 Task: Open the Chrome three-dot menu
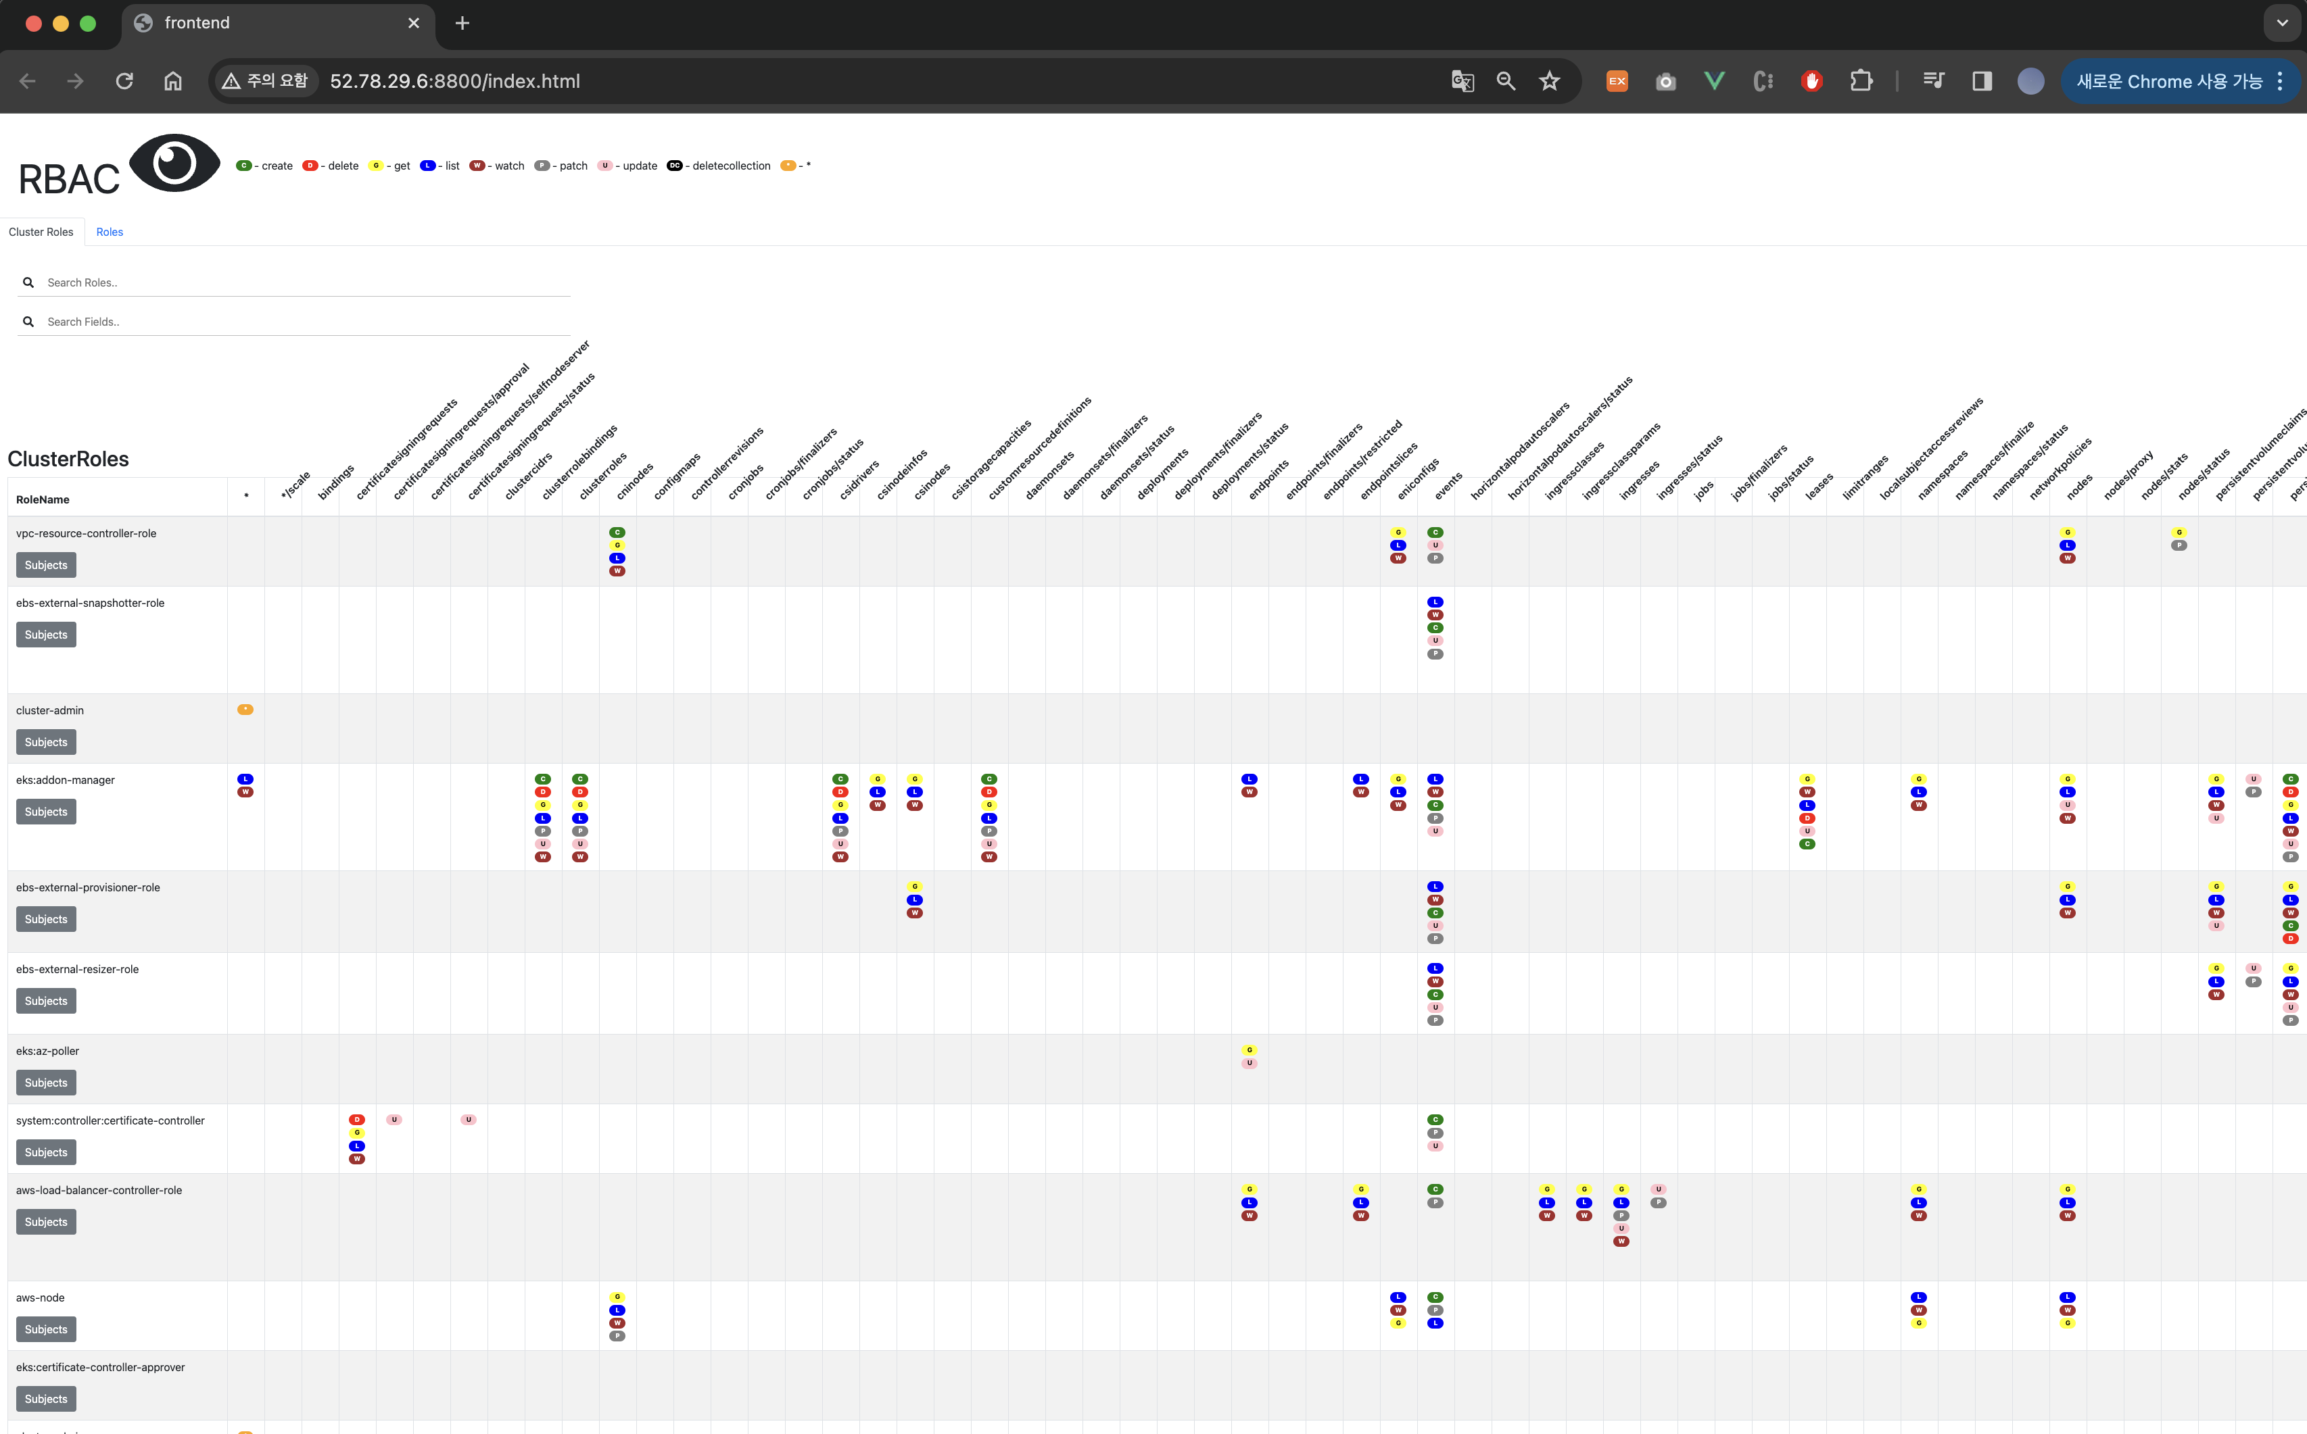click(2279, 82)
